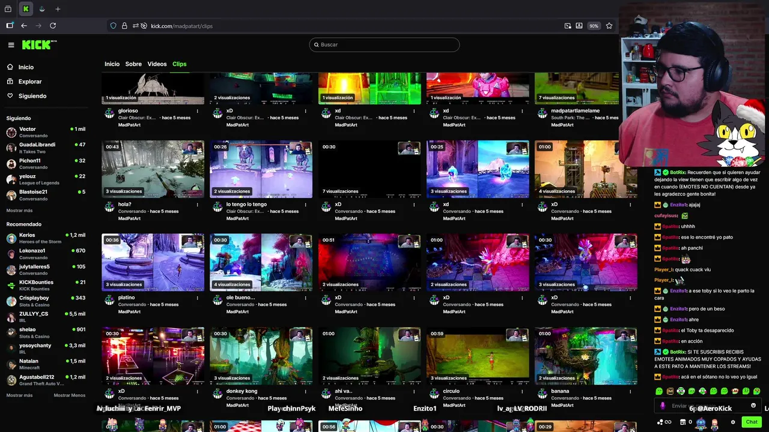769x432 pixels.
Task: Click the 'donkey kong' clip title
Action: pyautogui.click(x=242, y=391)
